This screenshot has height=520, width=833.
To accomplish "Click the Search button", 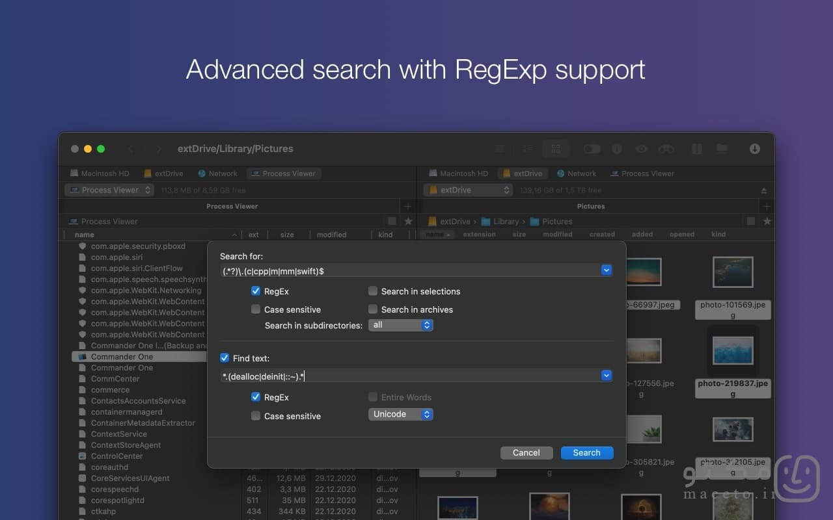I will pyautogui.click(x=587, y=452).
